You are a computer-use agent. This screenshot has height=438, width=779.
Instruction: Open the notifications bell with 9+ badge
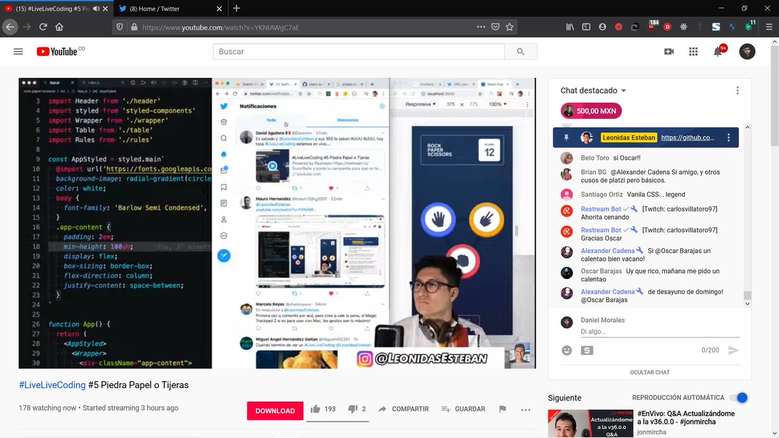pyautogui.click(x=718, y=51)
